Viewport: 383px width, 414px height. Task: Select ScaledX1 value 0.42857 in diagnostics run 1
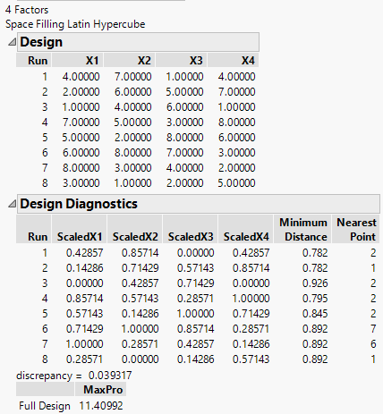(x=84, y=253)
